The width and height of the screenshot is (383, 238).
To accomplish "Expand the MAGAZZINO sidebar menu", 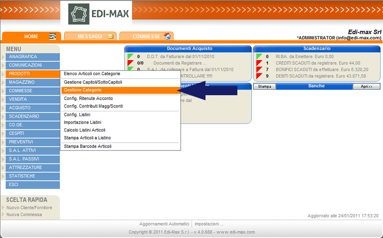I will tap(32, 83).
